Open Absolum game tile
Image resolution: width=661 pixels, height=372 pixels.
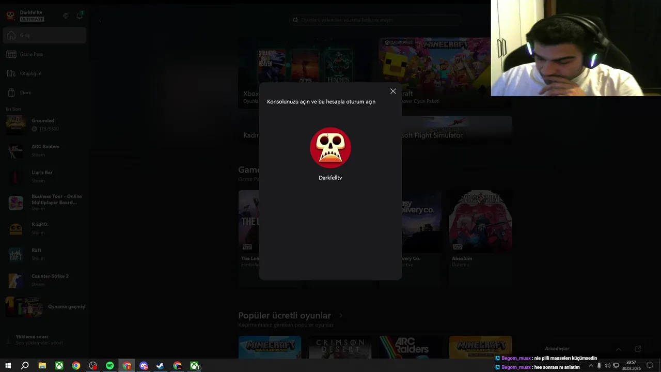point(480,239)
